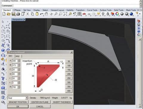The width and height of the screenshot is (143, 109).
Task: Switch to the KN1 tab
Action: coord(11,56)
